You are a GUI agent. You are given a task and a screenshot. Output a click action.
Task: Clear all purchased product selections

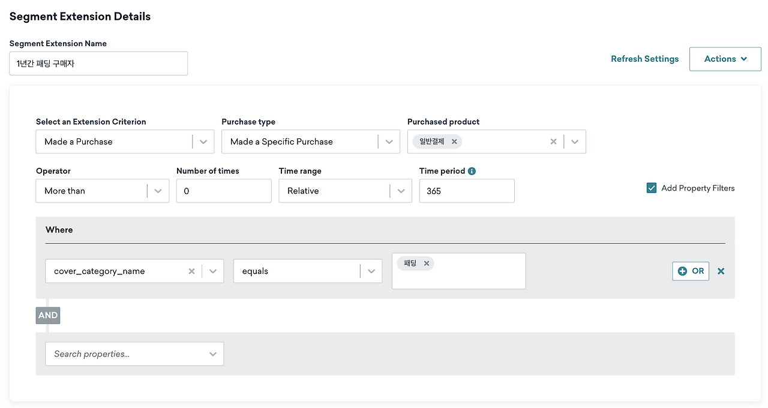coord(553,142)
